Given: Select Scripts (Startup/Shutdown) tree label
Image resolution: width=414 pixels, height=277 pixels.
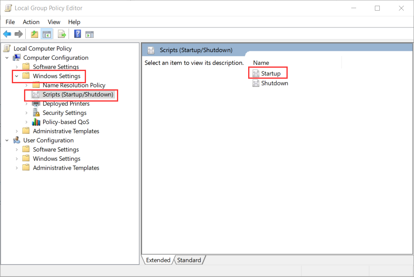Looking at the screenshot, I should tap(78, 94).
